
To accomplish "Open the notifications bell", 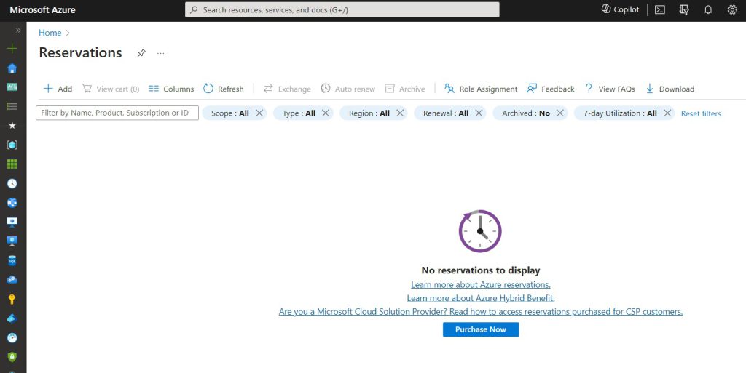I will [x=708, y=9].
